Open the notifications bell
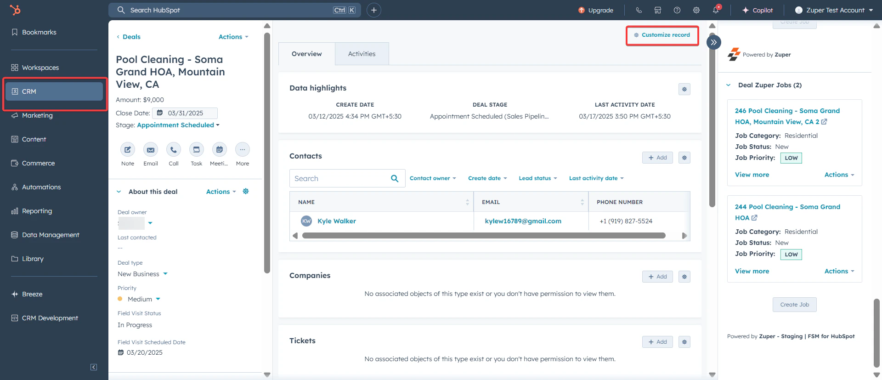The image size is (882, 380). 716,10
